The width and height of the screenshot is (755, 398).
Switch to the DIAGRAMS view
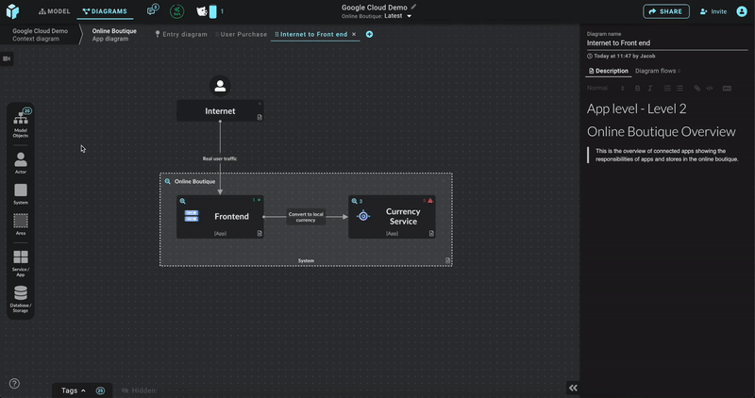tap(105, 11)
